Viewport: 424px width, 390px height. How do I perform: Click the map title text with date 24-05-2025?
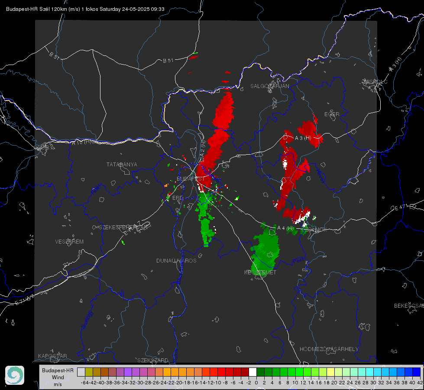85,9
